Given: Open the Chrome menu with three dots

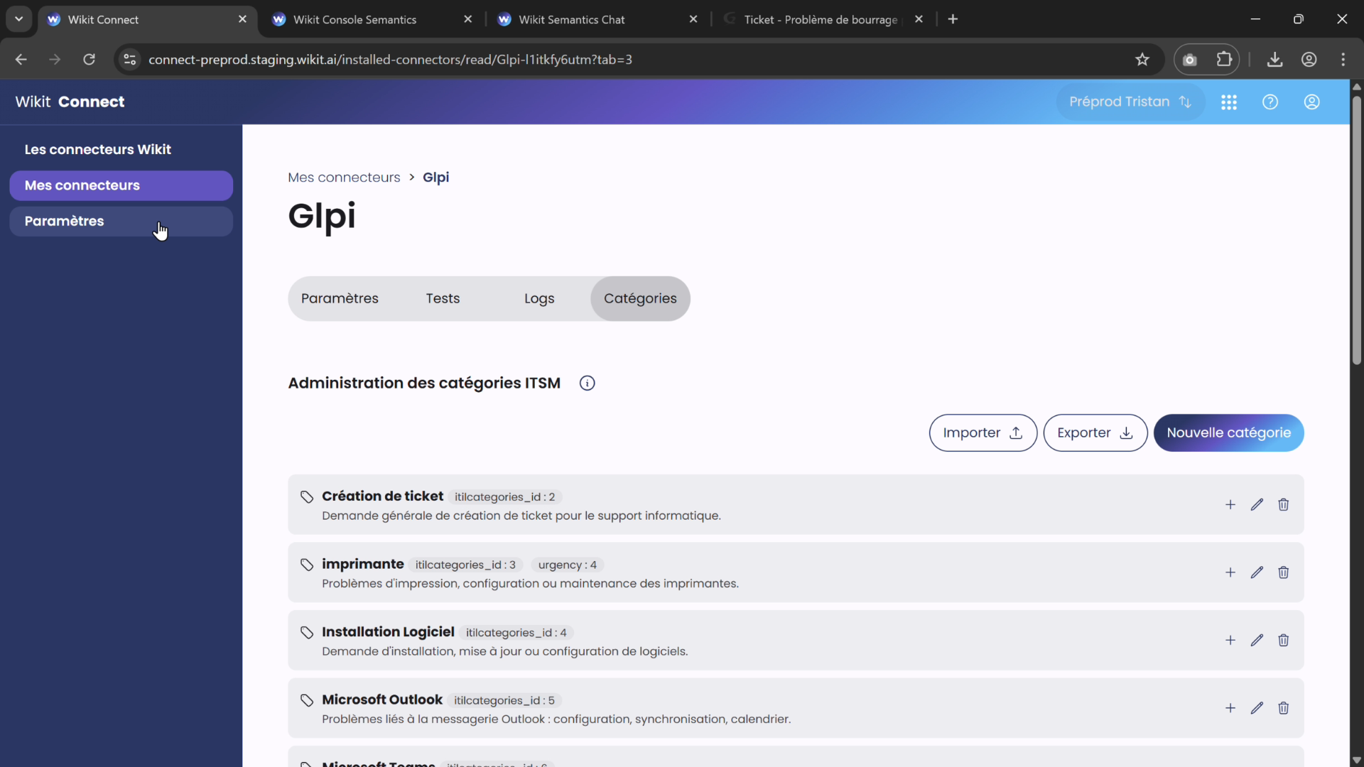Looking at the screenshot, I should coord(1344,59).
